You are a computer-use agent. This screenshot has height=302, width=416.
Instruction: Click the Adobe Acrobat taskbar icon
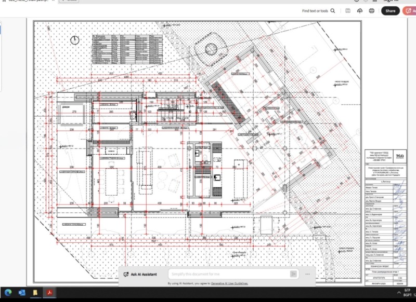point(50,293)
